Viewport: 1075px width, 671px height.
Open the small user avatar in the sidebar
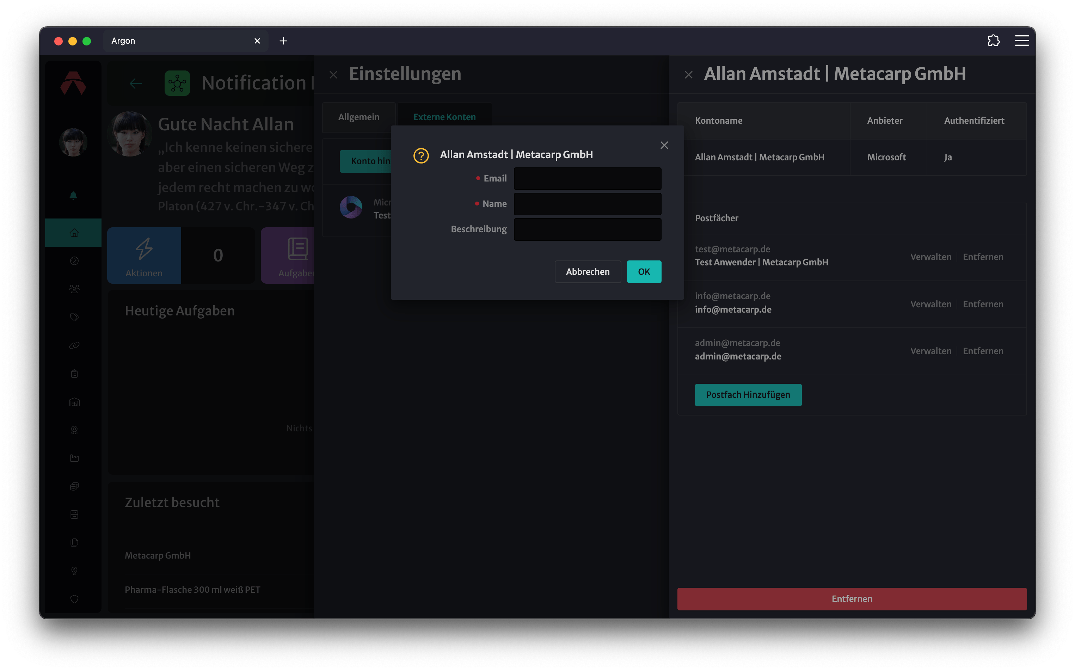click(x=73, y=142)
